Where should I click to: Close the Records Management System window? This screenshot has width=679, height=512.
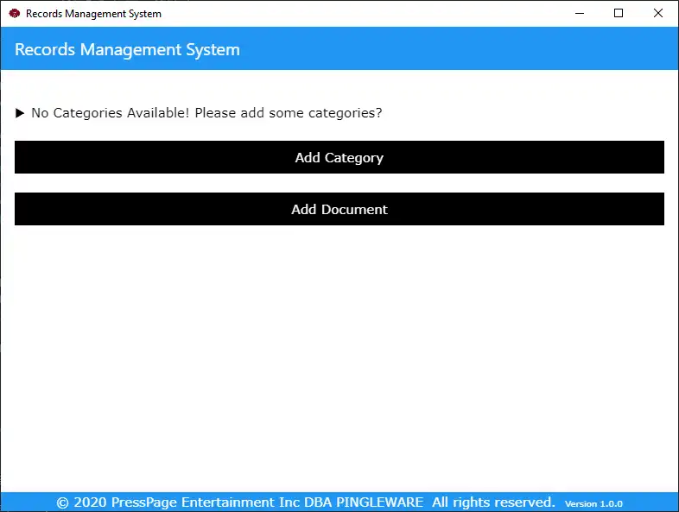(658, 14)
